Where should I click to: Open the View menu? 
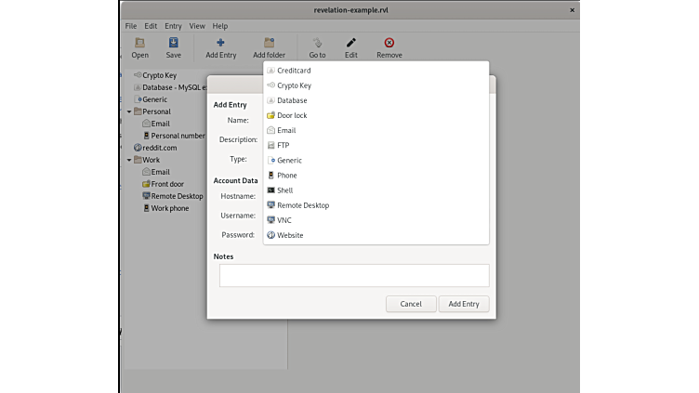(x=197, y=26)
